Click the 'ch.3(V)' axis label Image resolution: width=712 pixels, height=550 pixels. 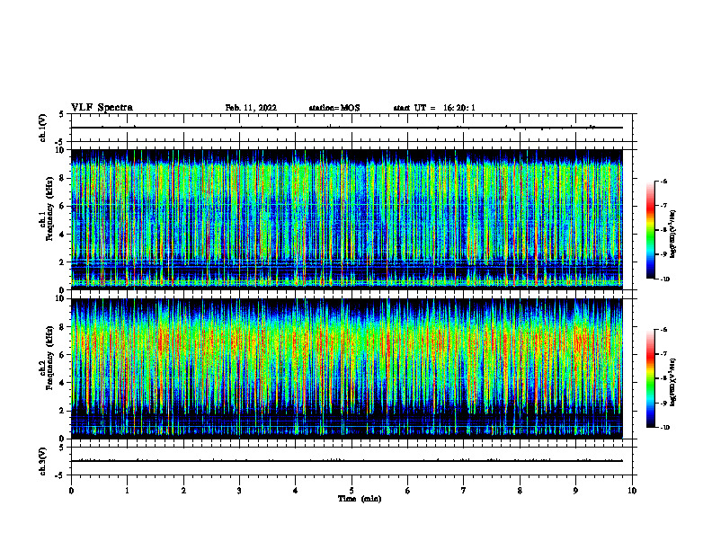[x=43, y=461]
